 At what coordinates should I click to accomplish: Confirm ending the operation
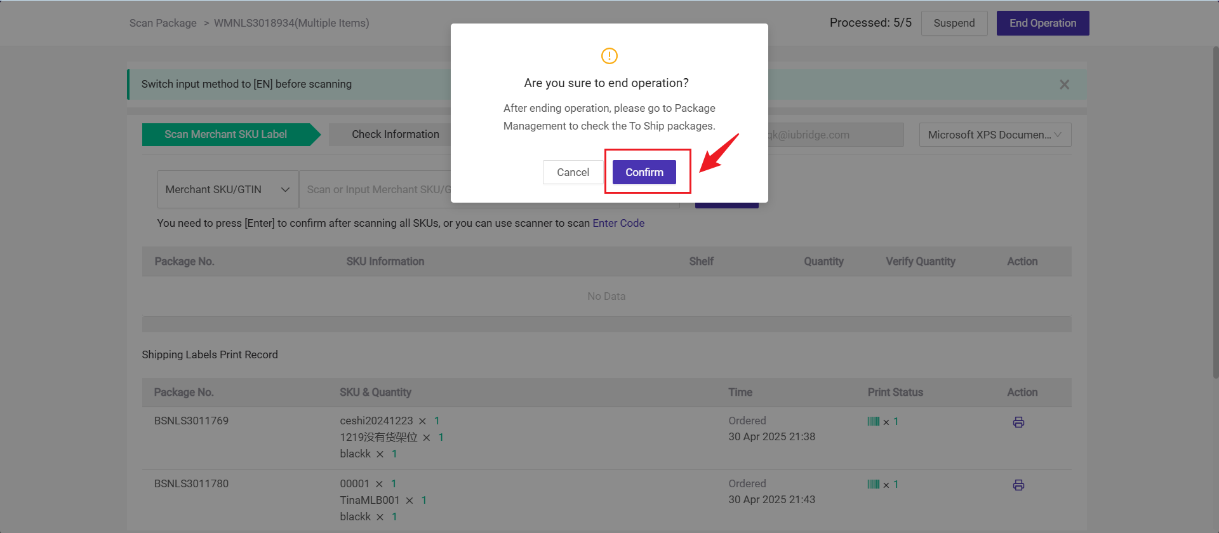coord(644,172)
